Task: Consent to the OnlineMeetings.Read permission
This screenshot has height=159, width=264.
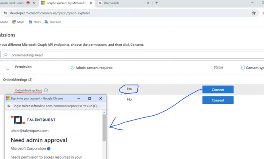Action: (x=218, y=89)
